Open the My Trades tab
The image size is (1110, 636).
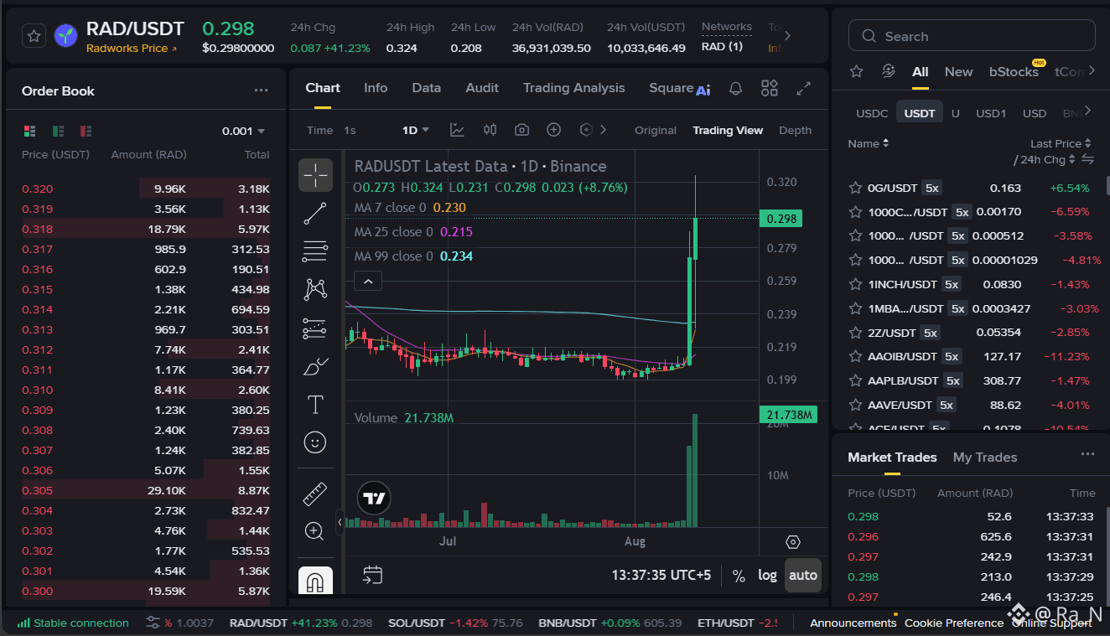click(985, 458)
